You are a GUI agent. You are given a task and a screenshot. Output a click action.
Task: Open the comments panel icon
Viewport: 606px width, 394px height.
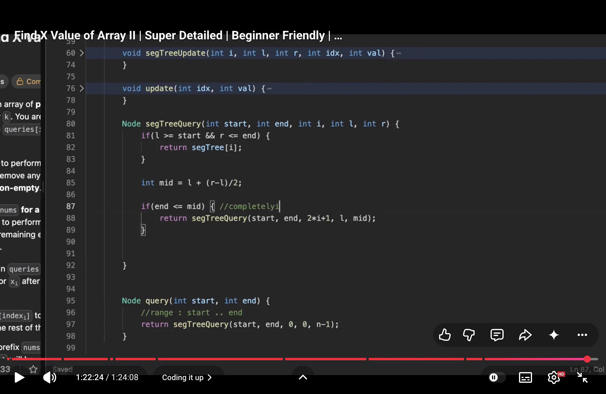497,335
